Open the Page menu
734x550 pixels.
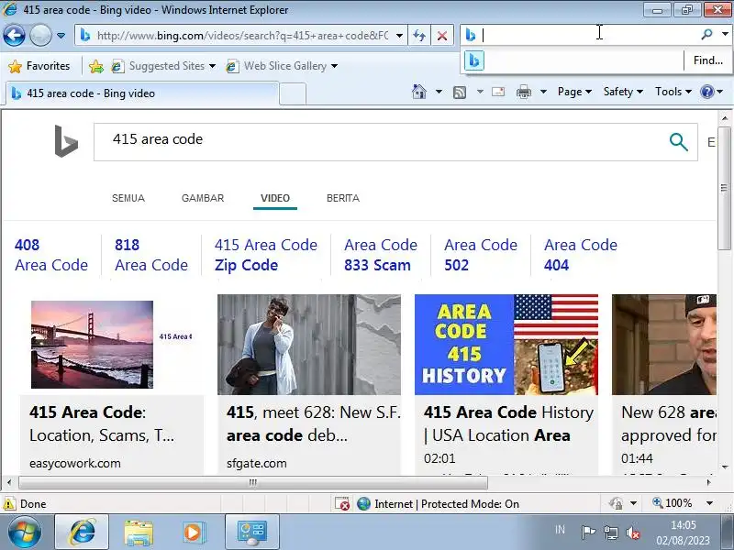pos(574,92)
